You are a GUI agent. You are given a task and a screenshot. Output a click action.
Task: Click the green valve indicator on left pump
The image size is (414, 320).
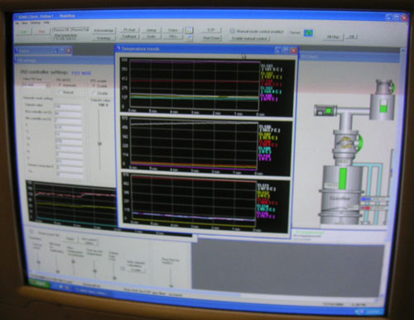(329, 111)
